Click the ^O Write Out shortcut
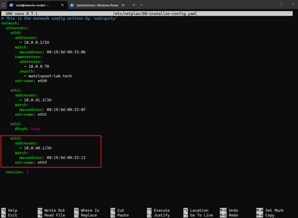This screenshot has width=298, height=218. coord(51,210)
